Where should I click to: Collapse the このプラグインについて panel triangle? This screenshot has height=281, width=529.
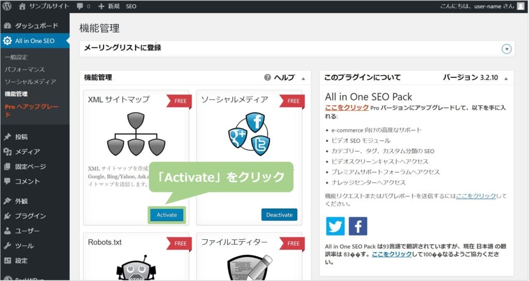[x=506, y=78]
